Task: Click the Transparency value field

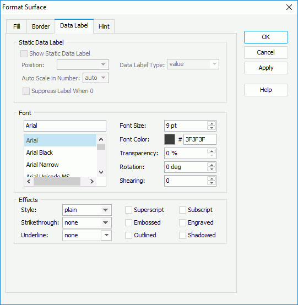Action: [x=186, y=153]
